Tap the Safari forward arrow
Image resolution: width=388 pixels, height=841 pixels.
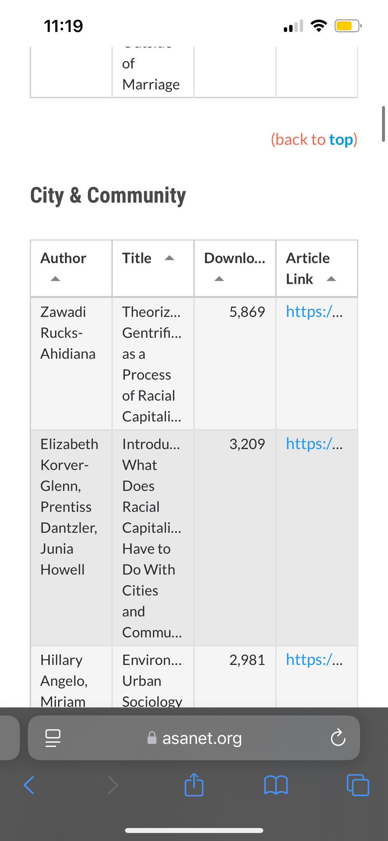(113, 785)
